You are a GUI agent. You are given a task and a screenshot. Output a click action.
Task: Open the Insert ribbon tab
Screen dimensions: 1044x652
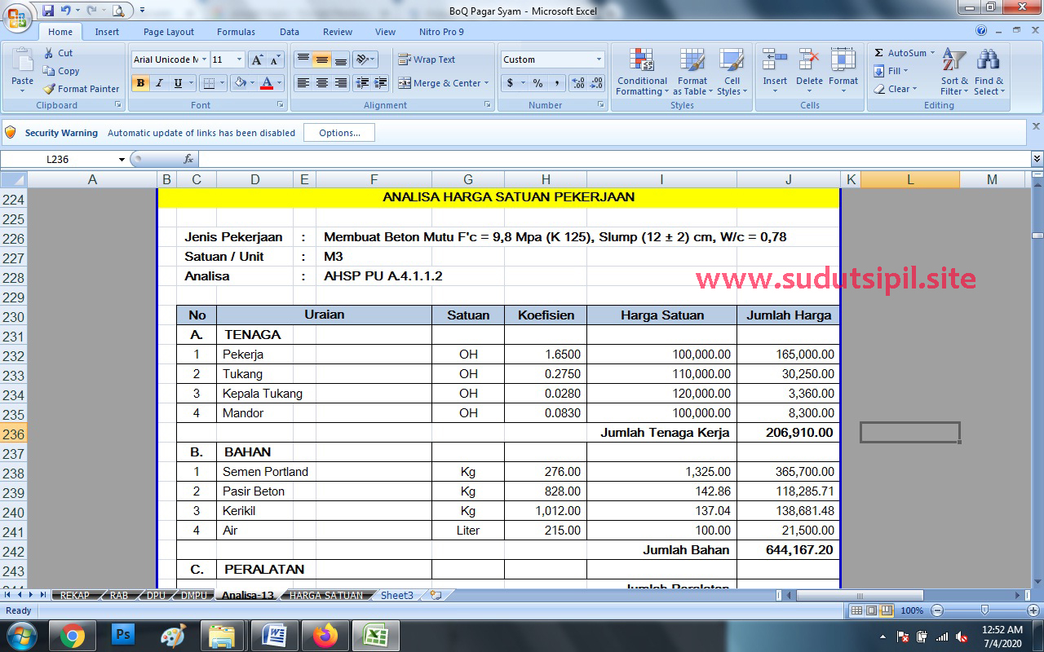(107, 32)
